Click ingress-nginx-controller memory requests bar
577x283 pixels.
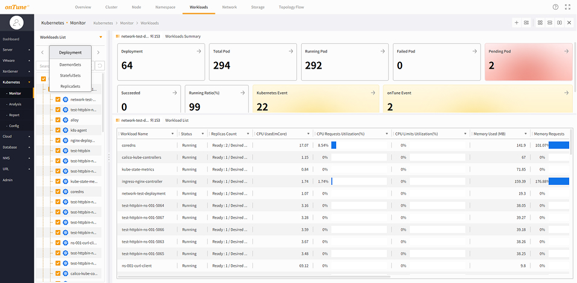559,181
